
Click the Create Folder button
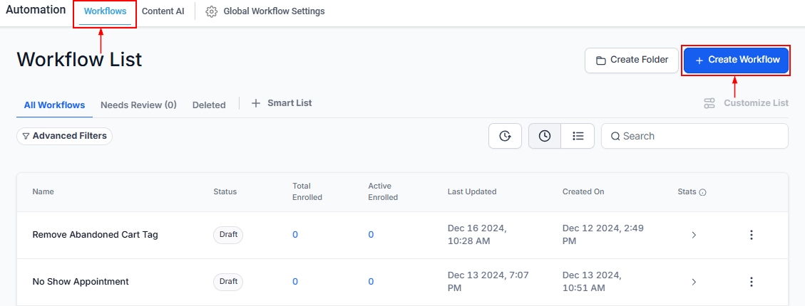[631, 60]
